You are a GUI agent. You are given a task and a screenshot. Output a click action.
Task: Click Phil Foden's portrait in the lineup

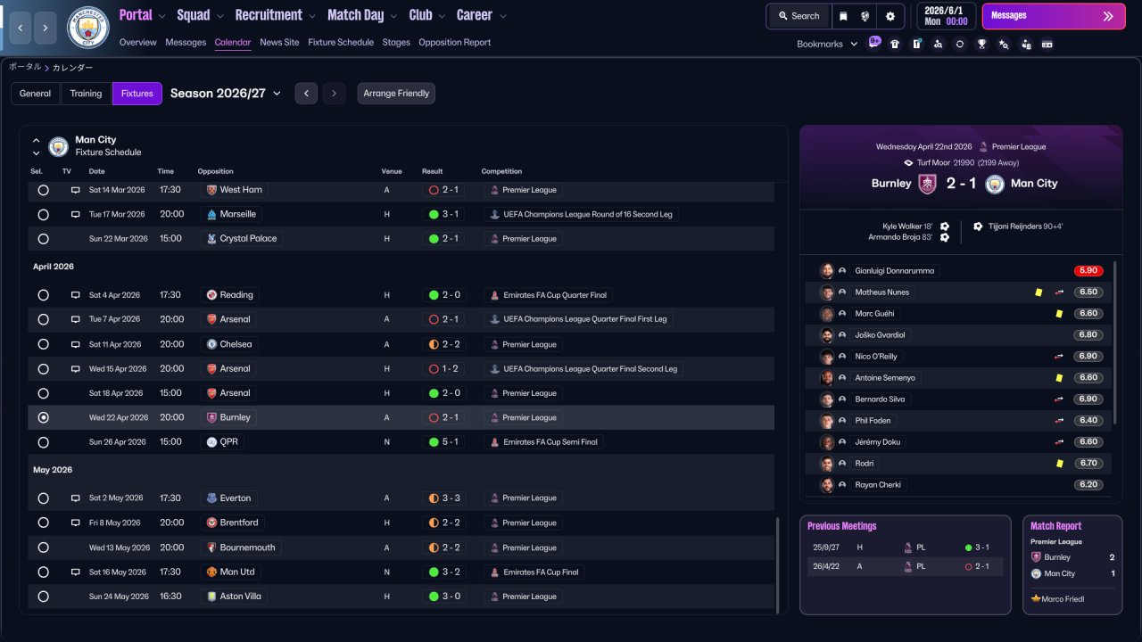click(x=827, y=421)
